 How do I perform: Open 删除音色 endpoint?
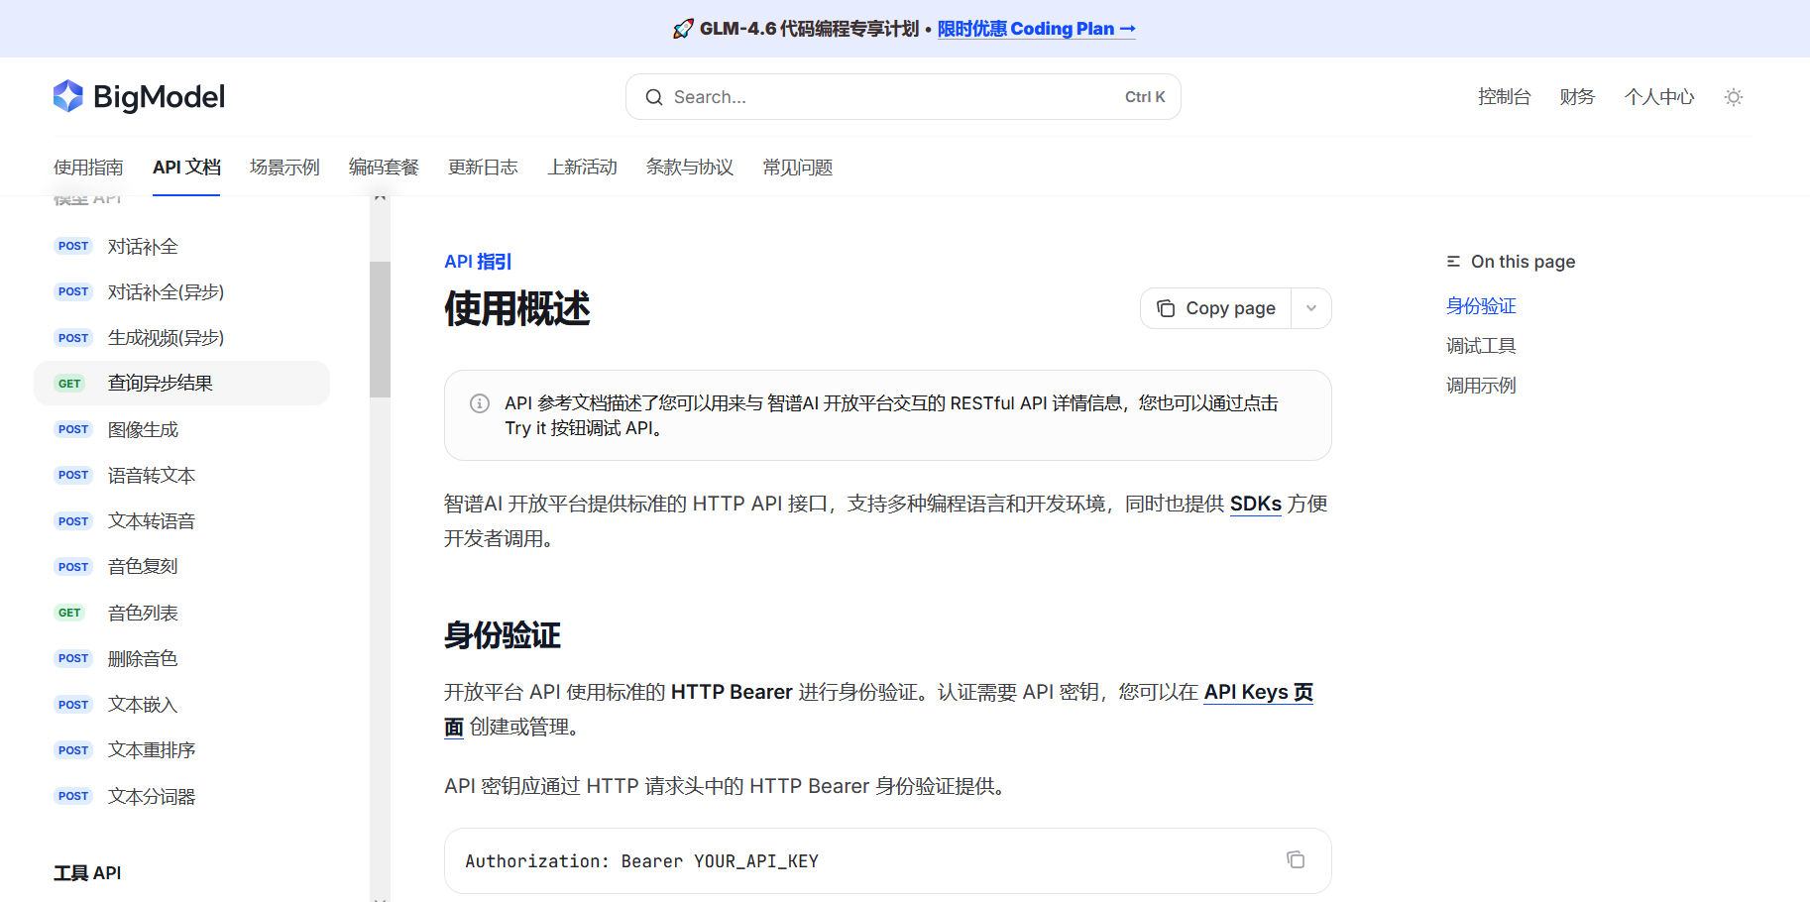coord(182,659)
